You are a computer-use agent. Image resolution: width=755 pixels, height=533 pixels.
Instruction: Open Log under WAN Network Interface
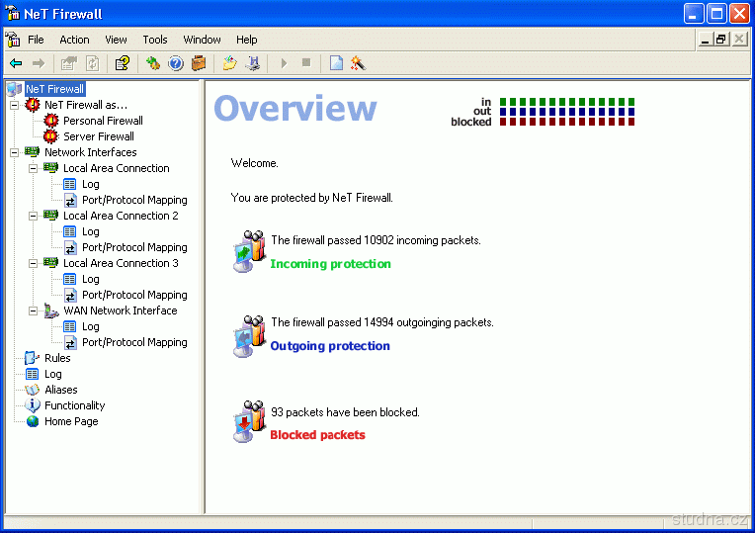point(91,326)
